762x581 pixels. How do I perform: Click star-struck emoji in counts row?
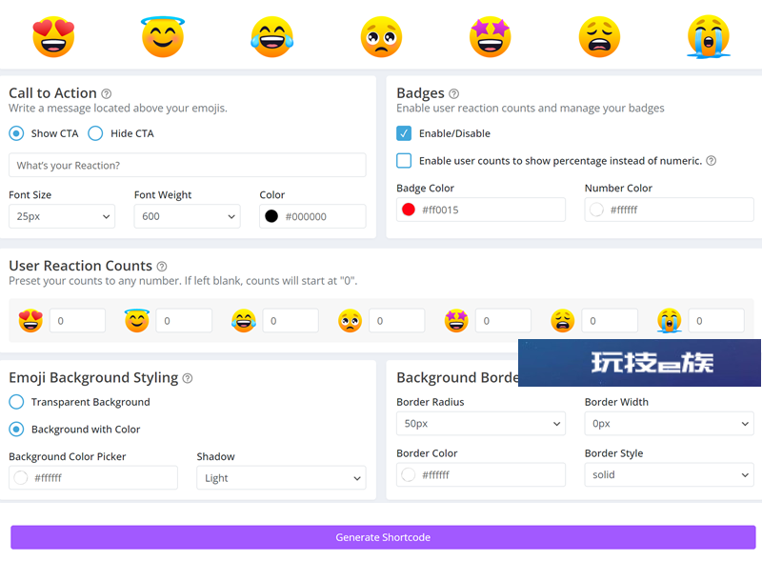[x=456, y=321]
